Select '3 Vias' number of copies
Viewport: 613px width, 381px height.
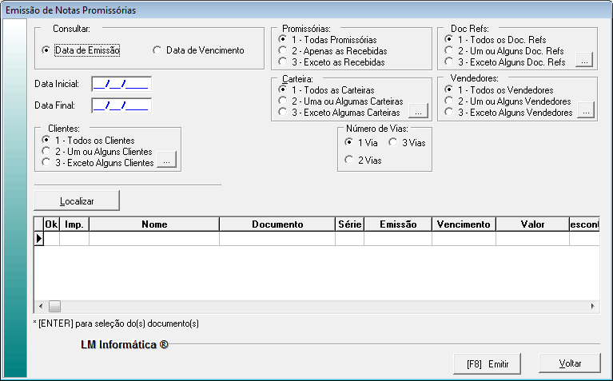pos(393,141)
